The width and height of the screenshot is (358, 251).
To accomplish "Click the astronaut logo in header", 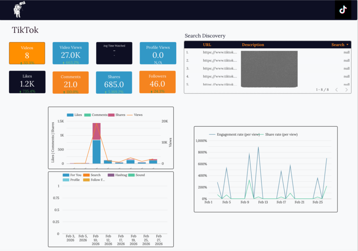I will click(x=19, y=9).
